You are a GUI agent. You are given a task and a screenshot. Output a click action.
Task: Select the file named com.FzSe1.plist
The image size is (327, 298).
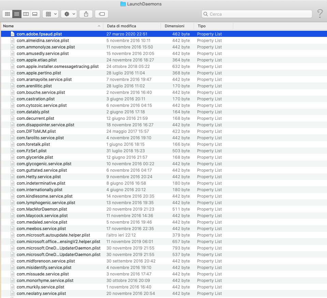pyautogui.click(x=31, y=151)
